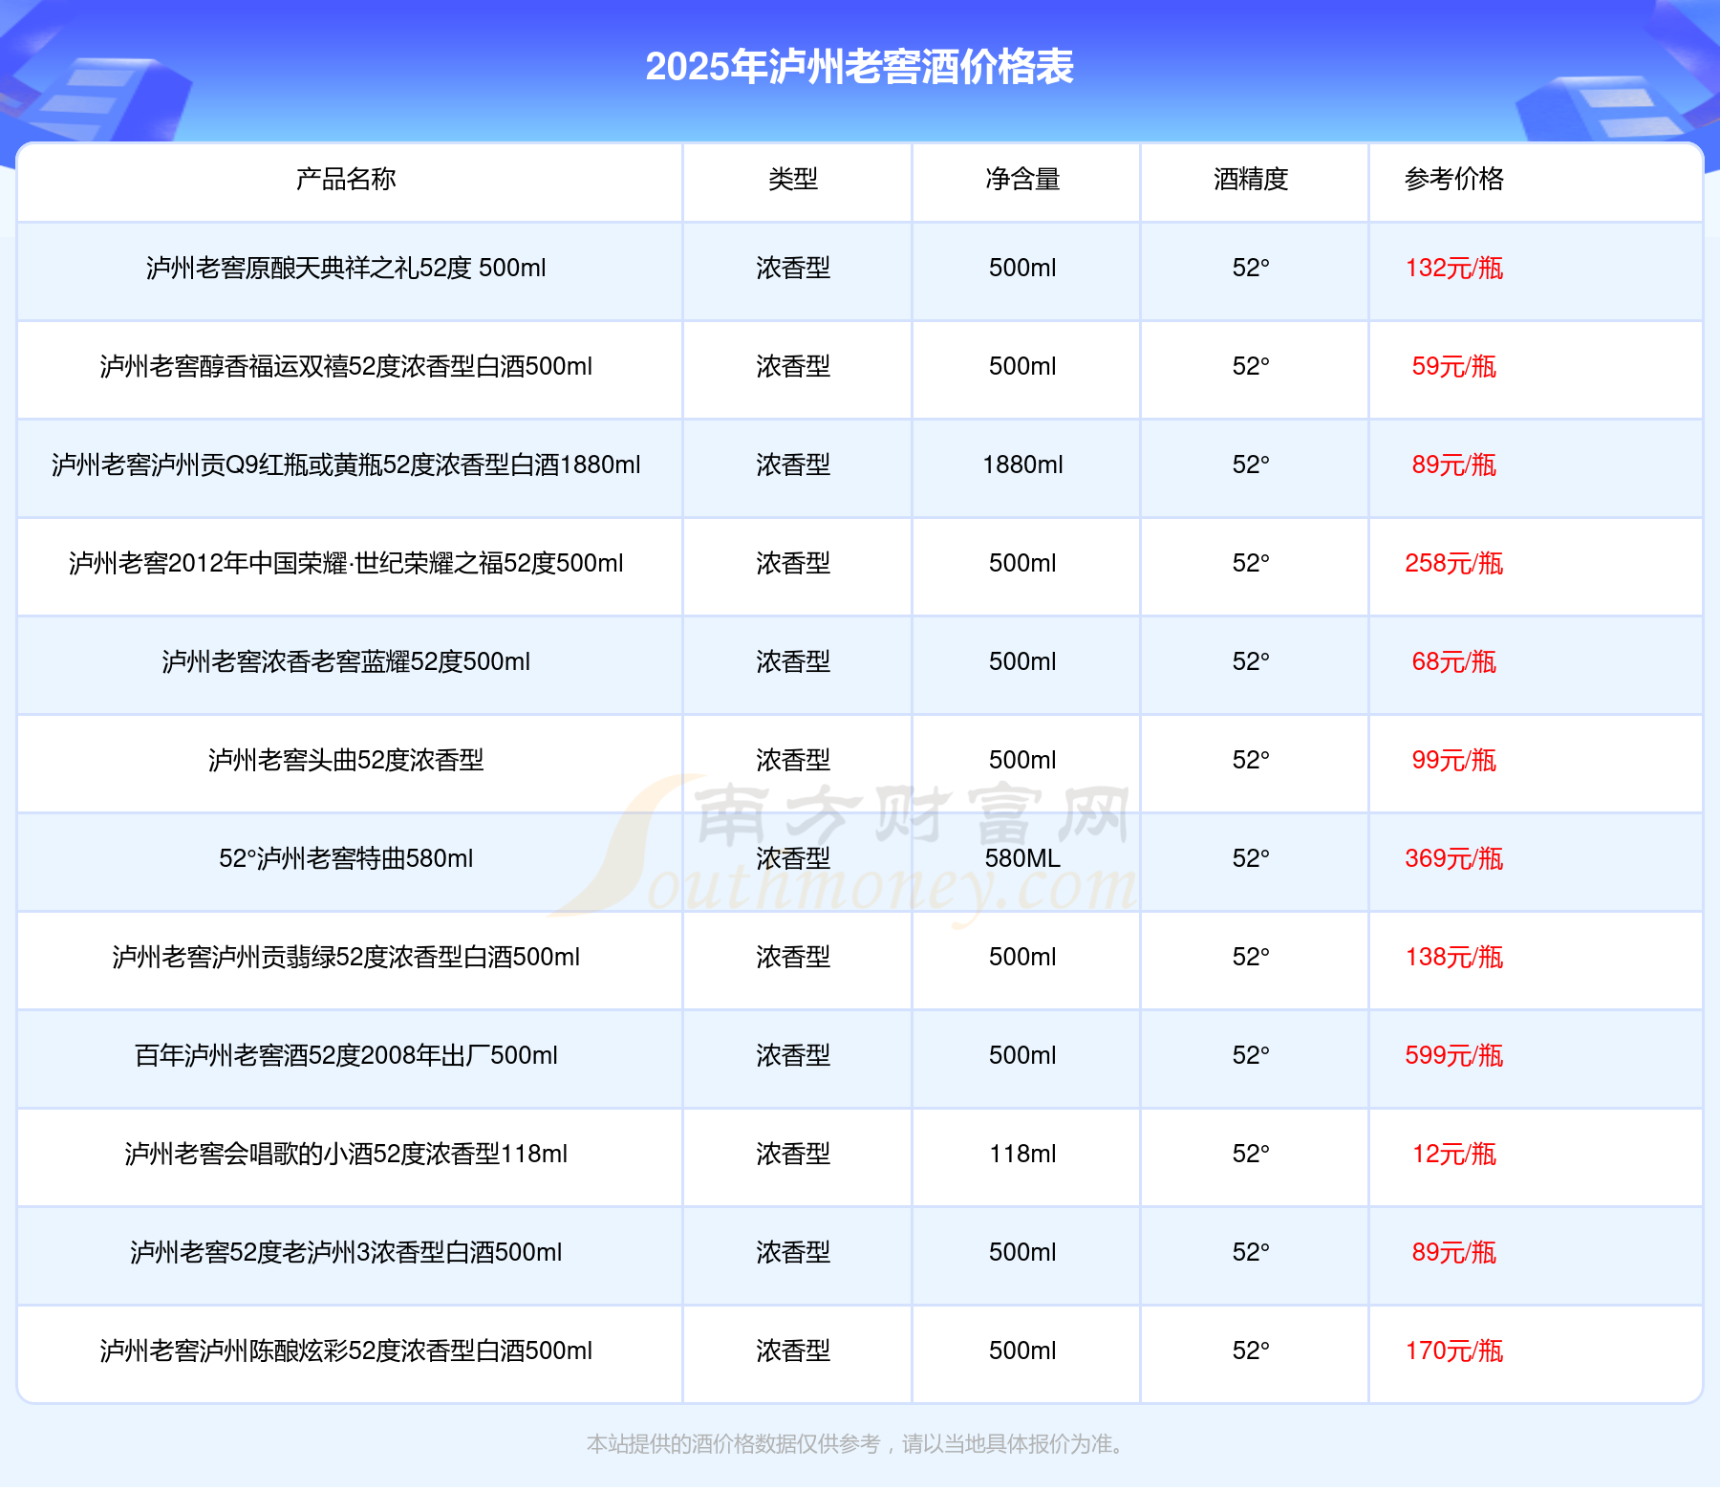Click product 泸州老窖2012年中国荣耀·世纪荣耀之福52度500ml

[x=346, y=563]
